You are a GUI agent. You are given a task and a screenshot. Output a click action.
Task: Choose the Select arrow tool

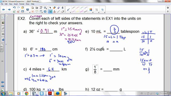pyautogui.click(x=50, y=8)
